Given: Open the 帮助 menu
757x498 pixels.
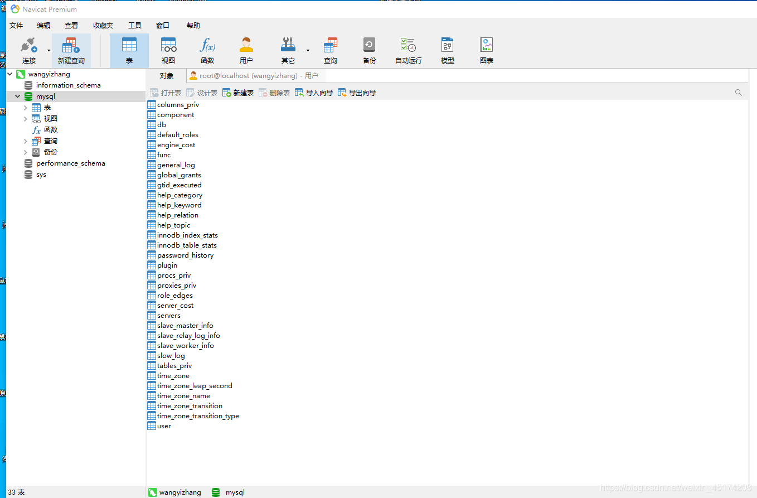Looking at the screenshot, I should pos(193,26).
